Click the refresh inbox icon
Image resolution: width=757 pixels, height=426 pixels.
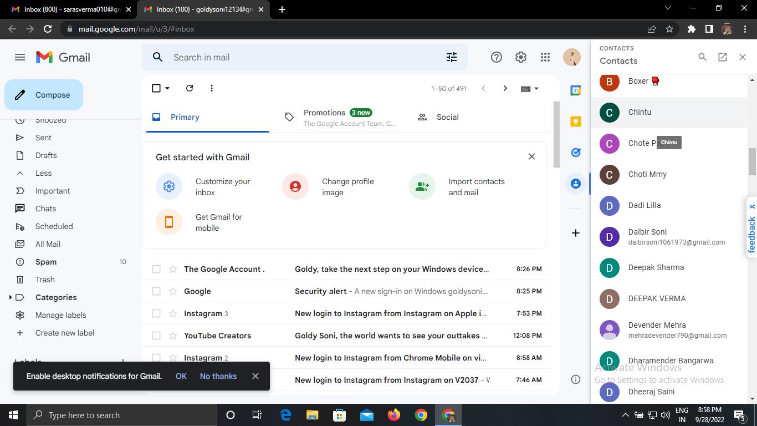[x=190, y=88]
